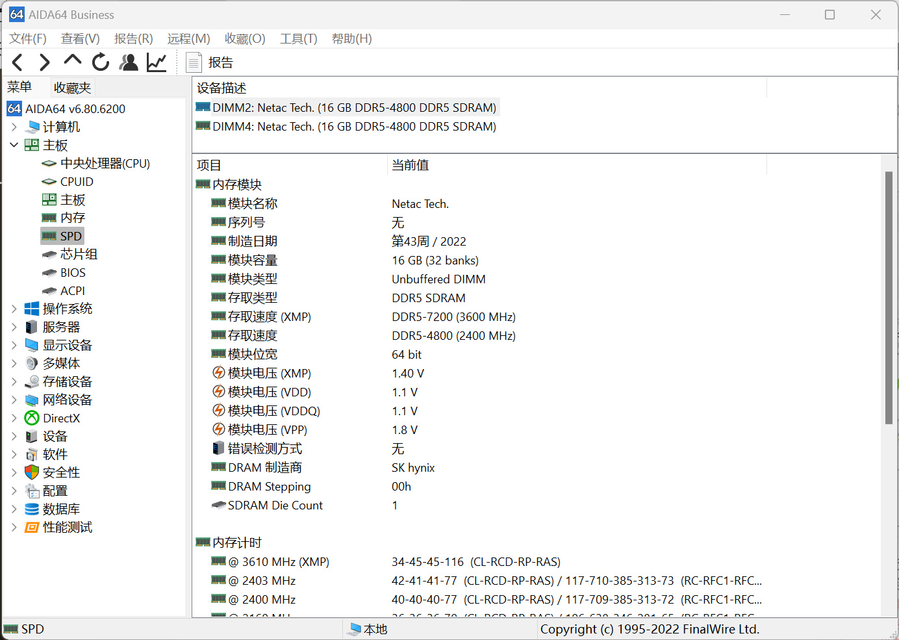The image size is (899, 640).
Task: Open the 远程(M) menu
Action: 189,39
